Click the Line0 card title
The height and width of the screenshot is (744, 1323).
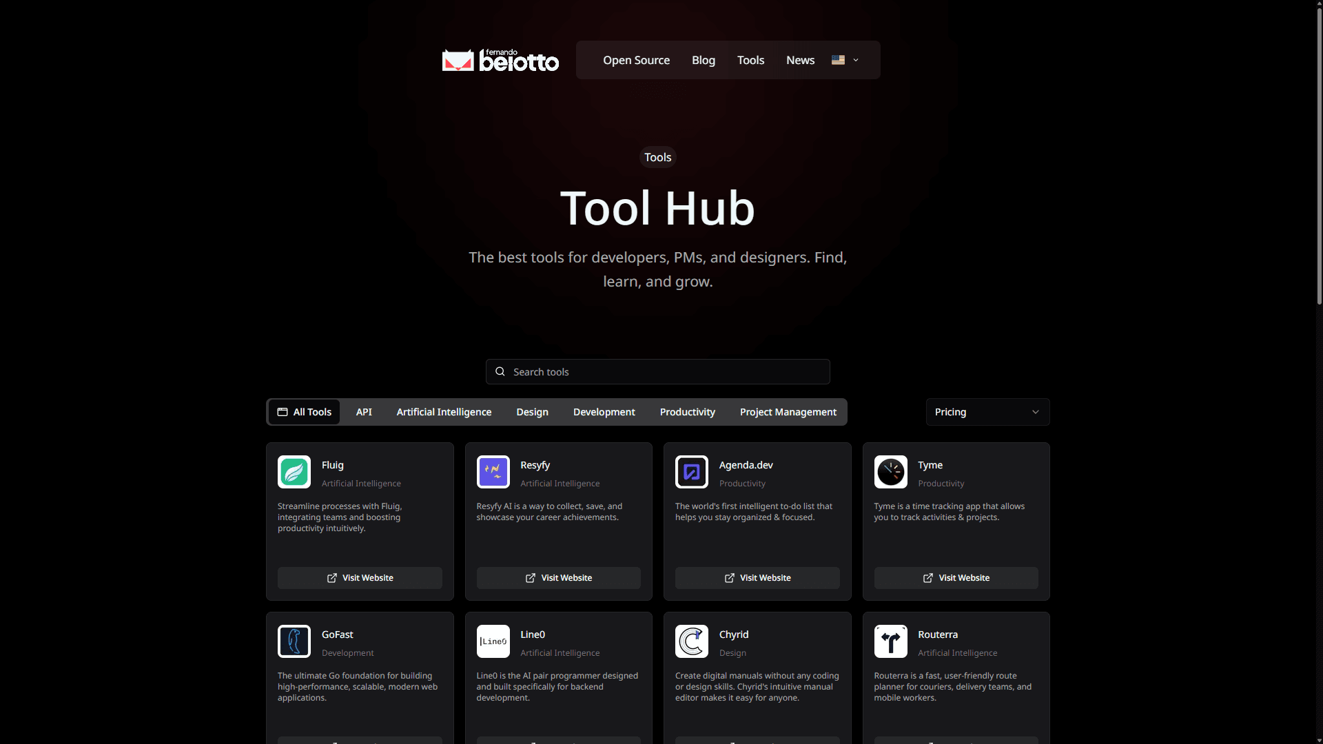tap(533, 634)
